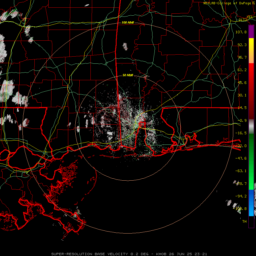
Task: Click the 45.6 velocity scale value
Action: click(242, 82)
